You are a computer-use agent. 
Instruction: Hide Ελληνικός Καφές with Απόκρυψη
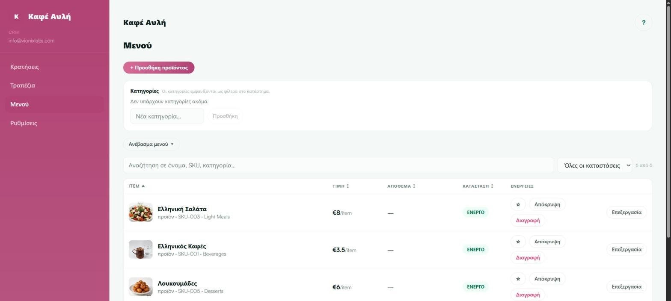[547, 242]
